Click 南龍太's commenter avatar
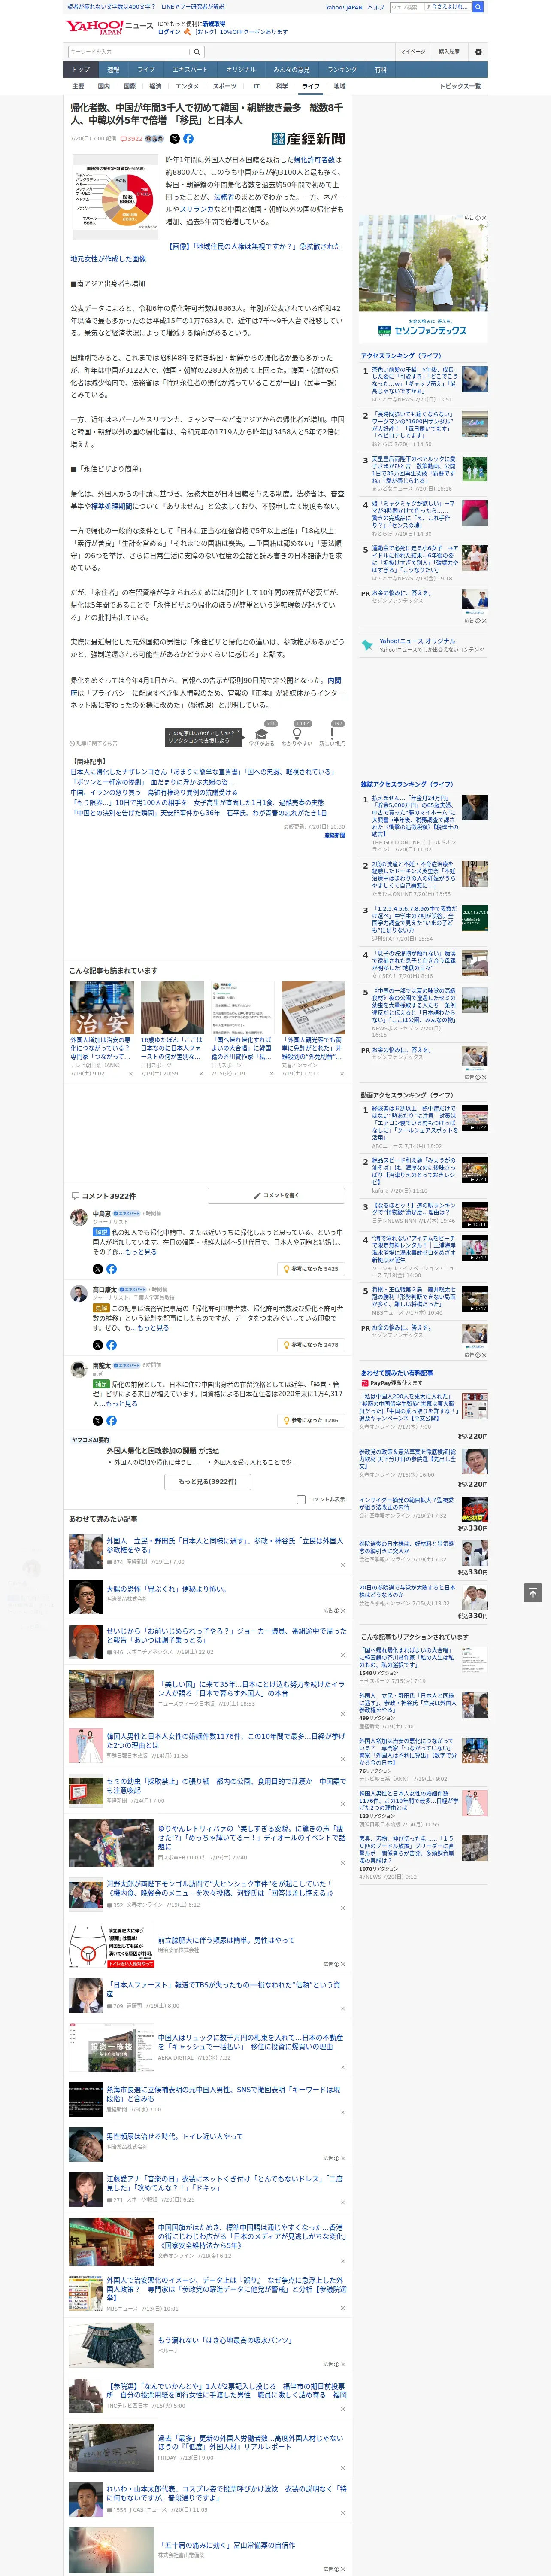 coord(78,1371)
